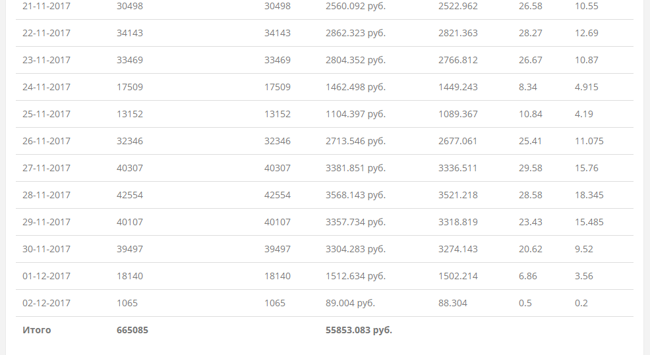Click the 1449.243 value cell
650x355 pixels.
[x=458, y=87]
